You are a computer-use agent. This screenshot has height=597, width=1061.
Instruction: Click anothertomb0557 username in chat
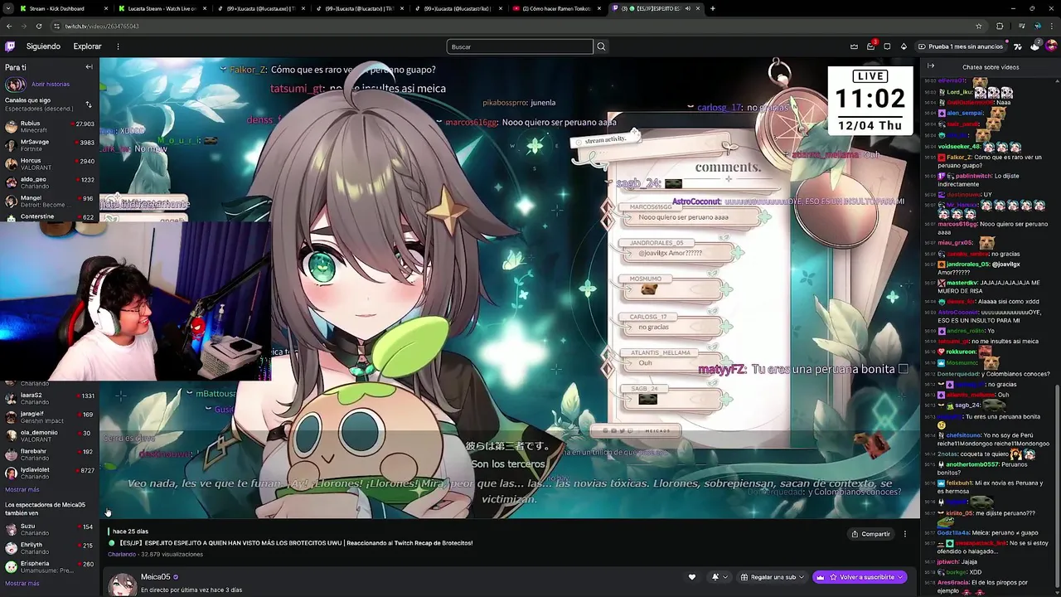tap(974, 464)
